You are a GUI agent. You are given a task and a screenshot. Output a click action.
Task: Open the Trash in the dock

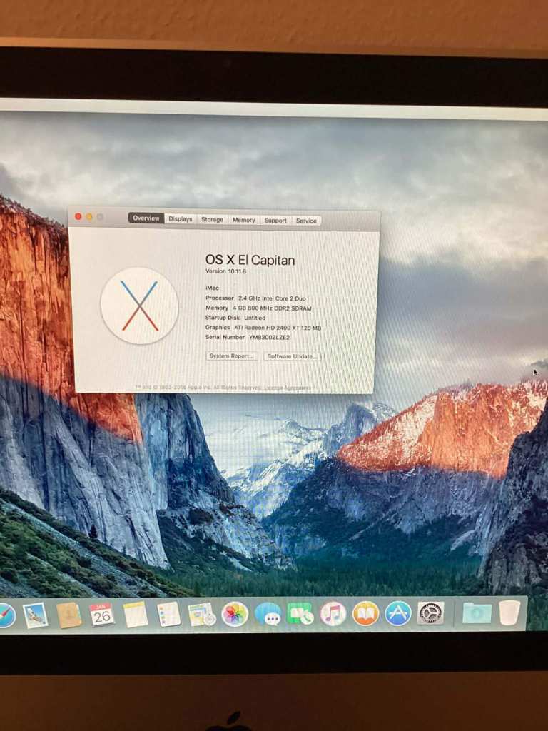click(x=509, y=612)
